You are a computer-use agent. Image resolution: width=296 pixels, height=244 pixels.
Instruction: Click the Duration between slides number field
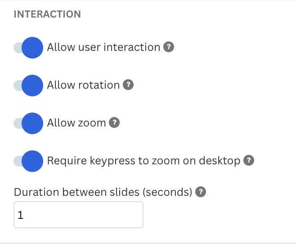pyautogui.click(x=78, y=215)
